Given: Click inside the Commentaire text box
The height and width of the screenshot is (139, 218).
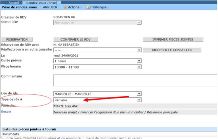Looking at the screenshot, I should pos(135,80).
